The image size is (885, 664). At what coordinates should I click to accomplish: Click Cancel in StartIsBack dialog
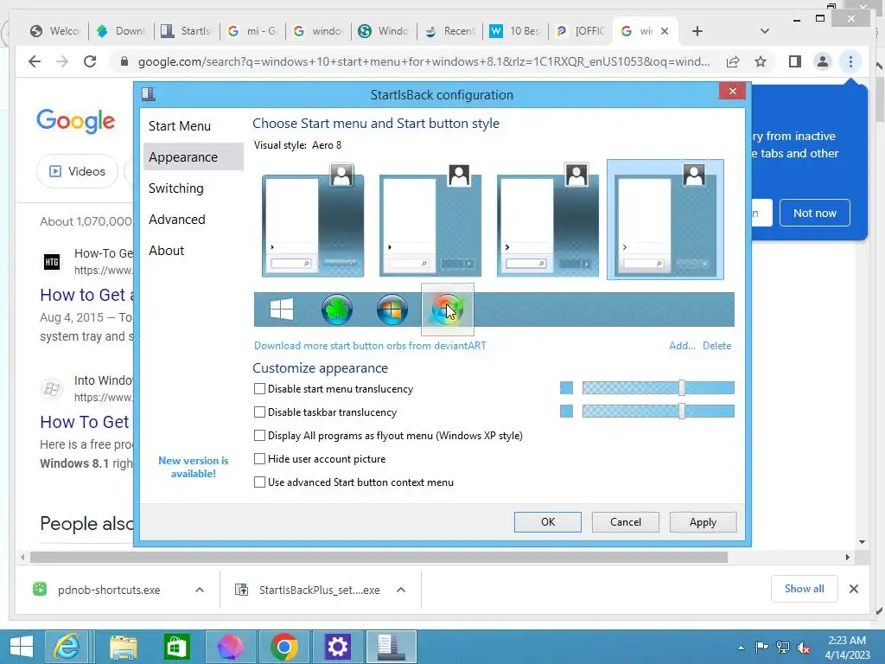626,521
